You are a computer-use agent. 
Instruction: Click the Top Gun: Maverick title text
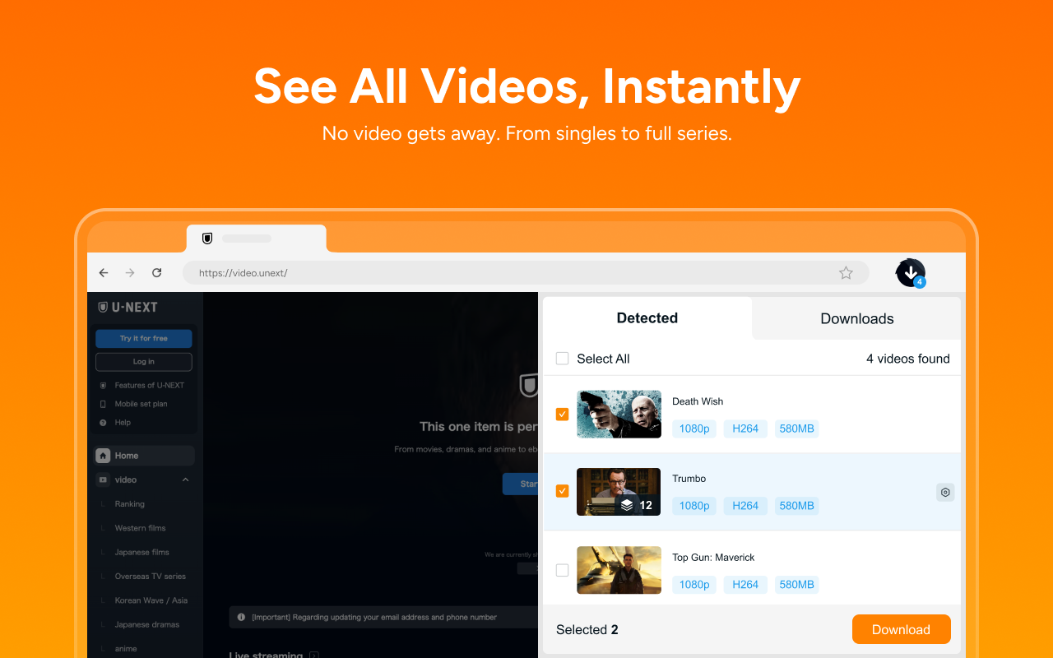pyautogui.click(x=713, y=558)
